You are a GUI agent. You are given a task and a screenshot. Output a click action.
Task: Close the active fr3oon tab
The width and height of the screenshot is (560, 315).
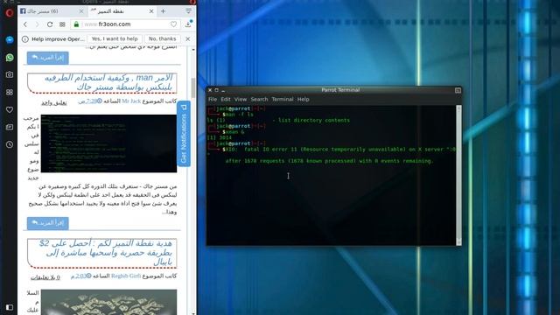coord(151,11)
